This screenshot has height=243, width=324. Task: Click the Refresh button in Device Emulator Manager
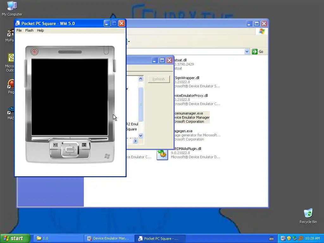(159, 79)
